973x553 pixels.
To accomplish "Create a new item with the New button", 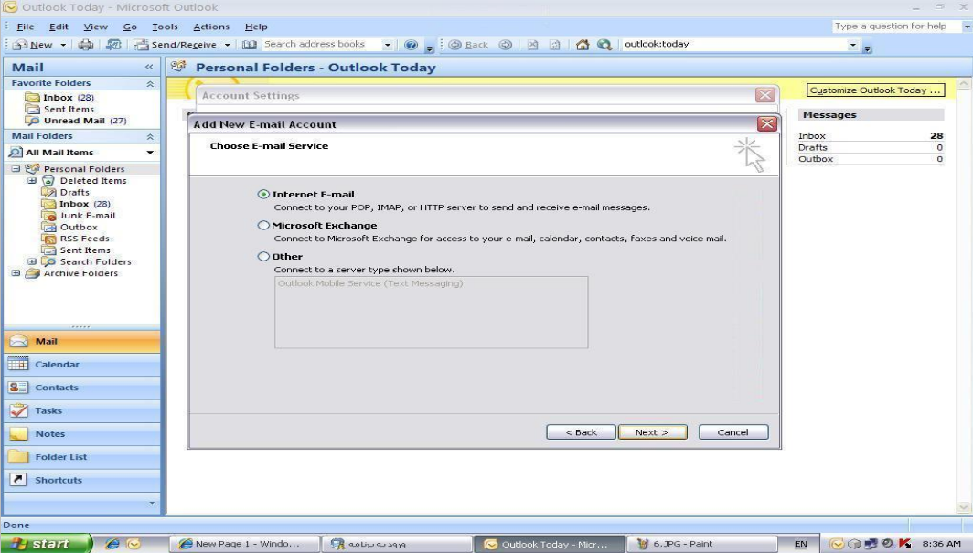I will 34,45.
